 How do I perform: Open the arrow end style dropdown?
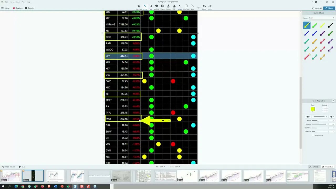332,117
